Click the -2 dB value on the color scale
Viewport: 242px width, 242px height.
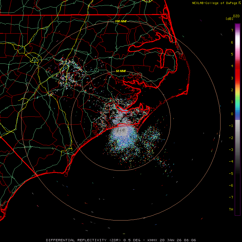click(231, 138)
